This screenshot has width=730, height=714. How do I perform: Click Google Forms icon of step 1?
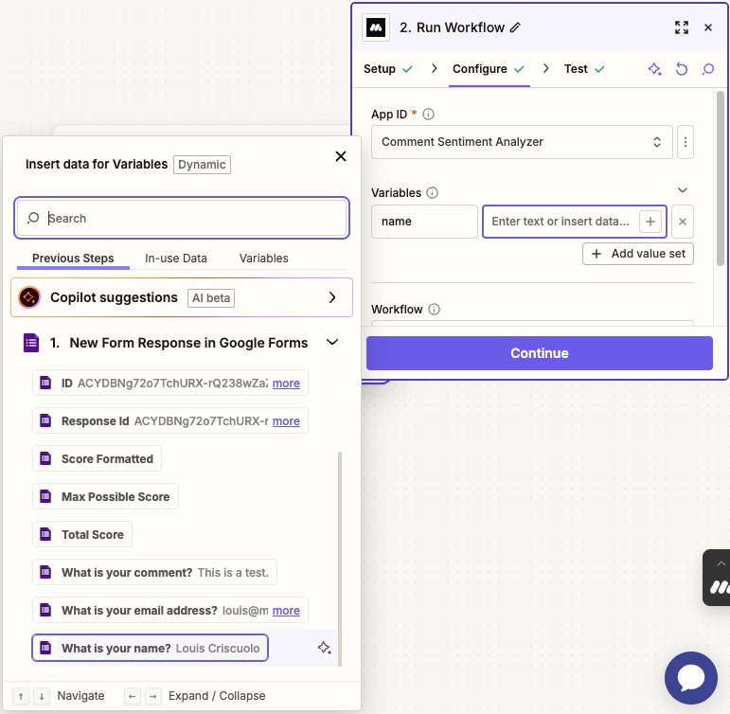click(31, 343)
